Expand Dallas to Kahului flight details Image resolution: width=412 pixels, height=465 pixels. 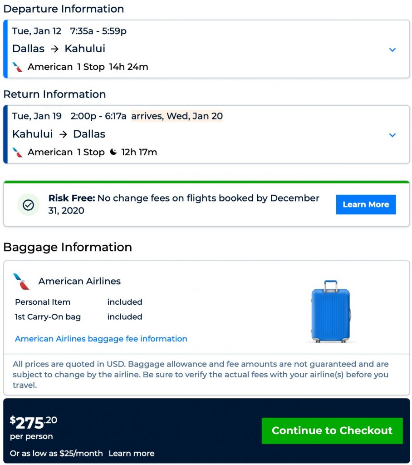point(392,49)
